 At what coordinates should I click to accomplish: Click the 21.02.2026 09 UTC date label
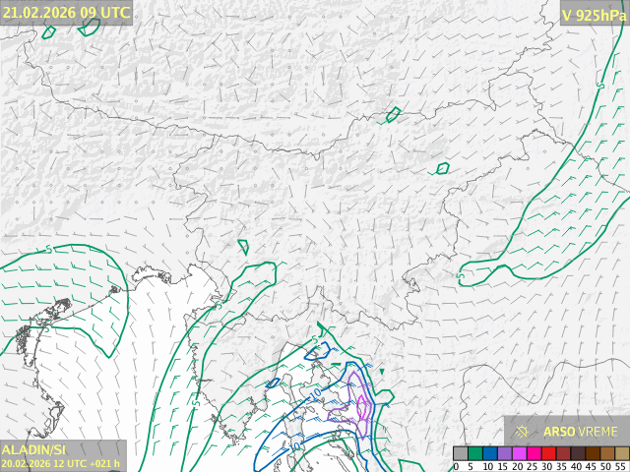point(66,13)
